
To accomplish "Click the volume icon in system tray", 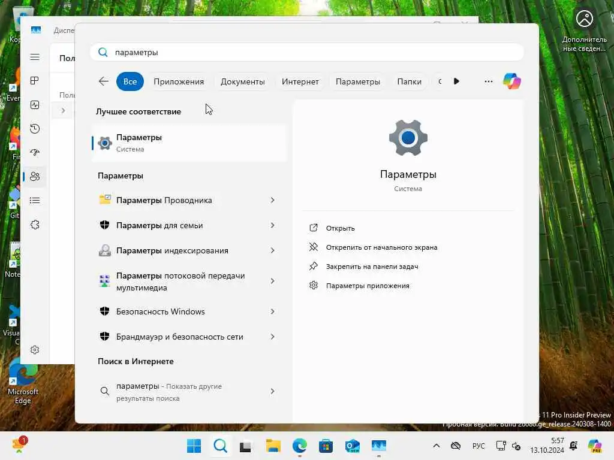I will (516, 446).
